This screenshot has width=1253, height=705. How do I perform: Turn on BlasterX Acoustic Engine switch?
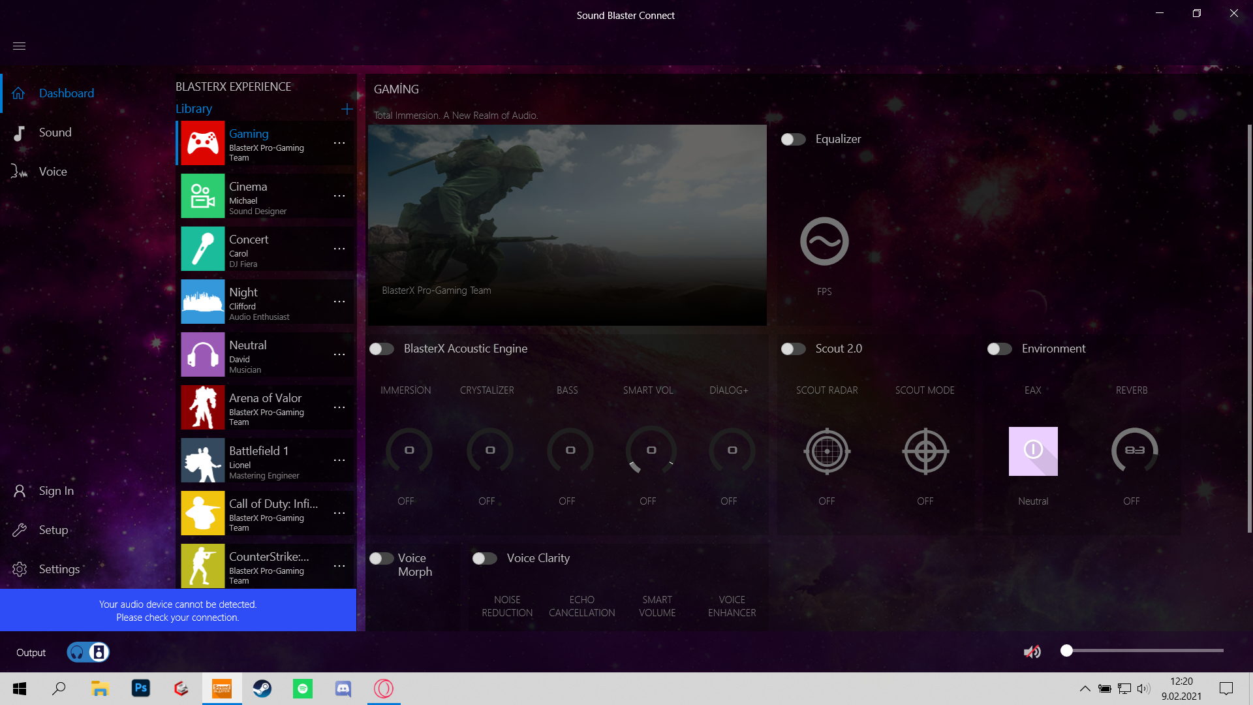click(x=382, y=349)
